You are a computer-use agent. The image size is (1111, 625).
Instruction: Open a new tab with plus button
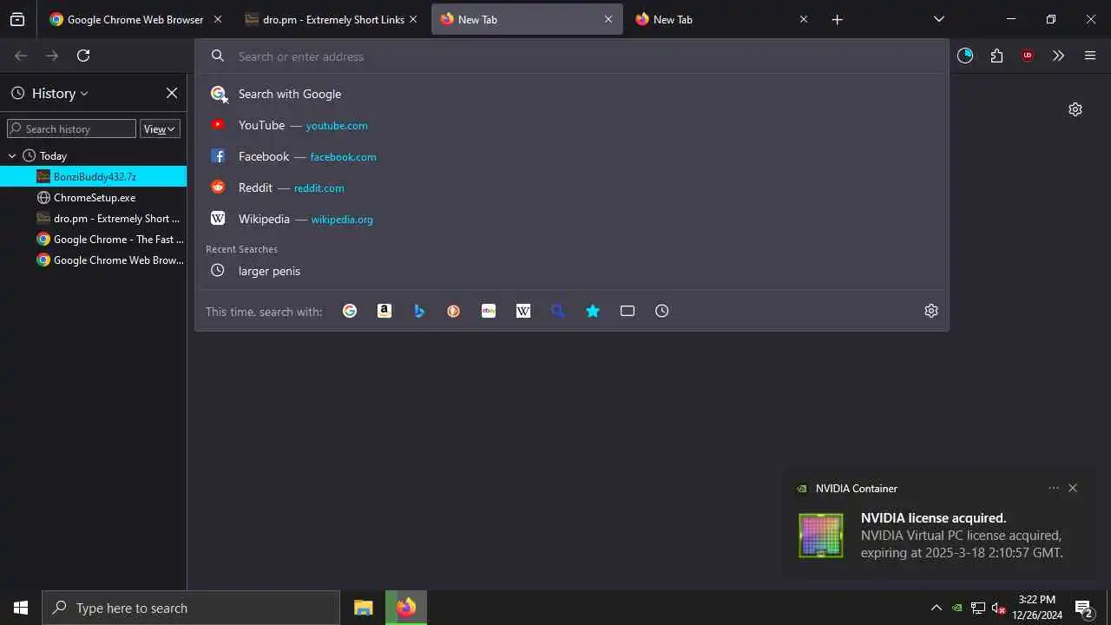837,19
